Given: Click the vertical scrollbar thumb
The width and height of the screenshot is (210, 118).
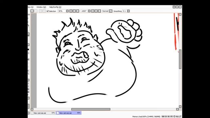Looking at the screenshot, I should click(180, 59).
